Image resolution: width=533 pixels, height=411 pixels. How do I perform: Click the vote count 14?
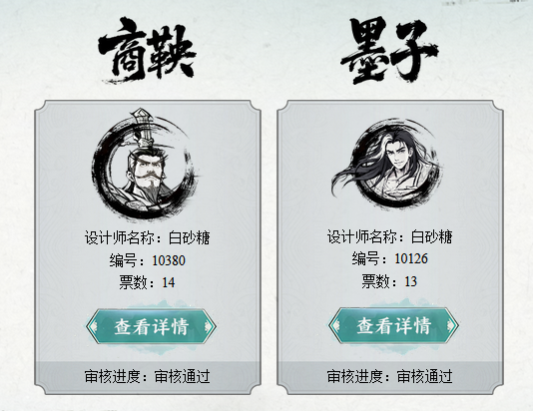pos(169,282)
